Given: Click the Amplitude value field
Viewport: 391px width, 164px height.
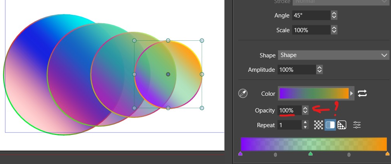Looking at the screenshot, I should 295,70.
